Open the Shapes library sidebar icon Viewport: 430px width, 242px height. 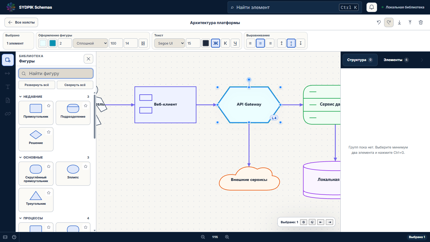(8, 60)
